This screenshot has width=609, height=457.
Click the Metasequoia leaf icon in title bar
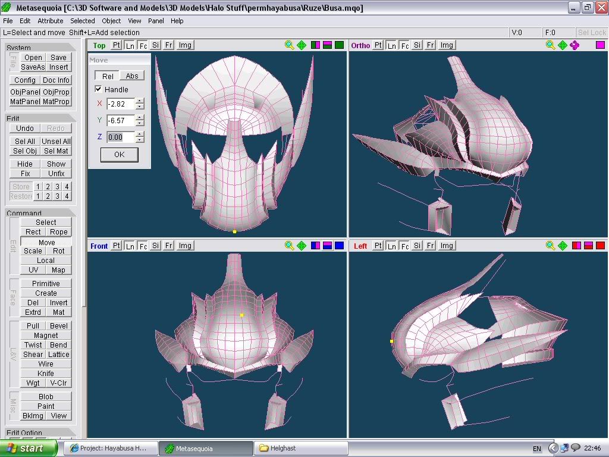click(x=6, y=7)
